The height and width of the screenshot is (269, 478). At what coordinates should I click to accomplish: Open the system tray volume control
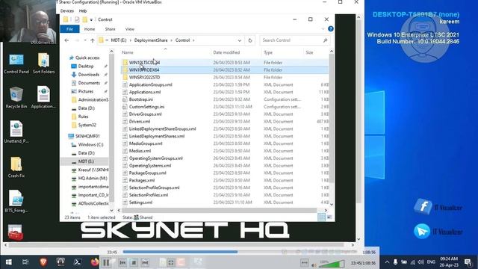click(x=421, y=262)
